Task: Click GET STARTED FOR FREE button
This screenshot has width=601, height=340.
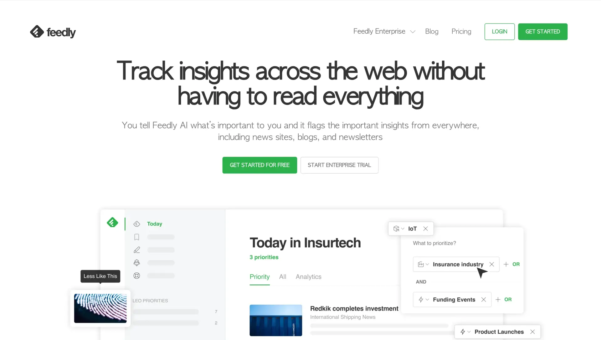Action: (x=259, y=165)
